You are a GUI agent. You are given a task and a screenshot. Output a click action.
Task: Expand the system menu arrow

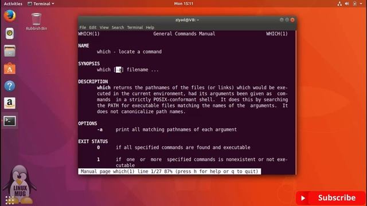[x=361, y=4]
